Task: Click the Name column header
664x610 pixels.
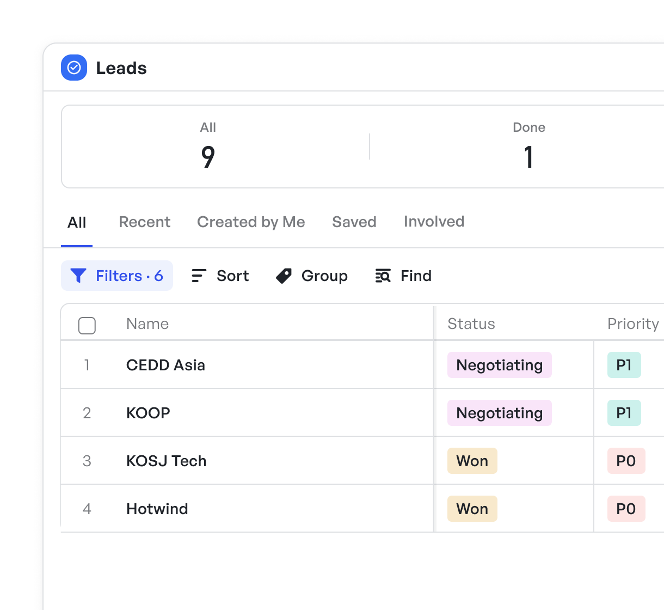Action: pyautogui.click(x=147, y=324)
